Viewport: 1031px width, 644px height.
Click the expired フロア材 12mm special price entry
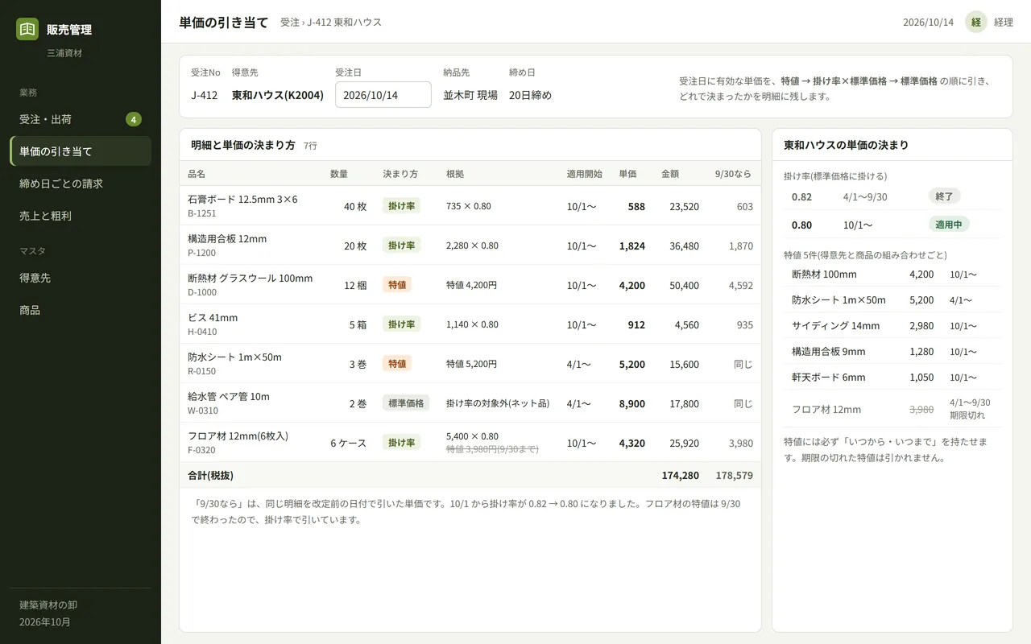(x=892, y=409)
